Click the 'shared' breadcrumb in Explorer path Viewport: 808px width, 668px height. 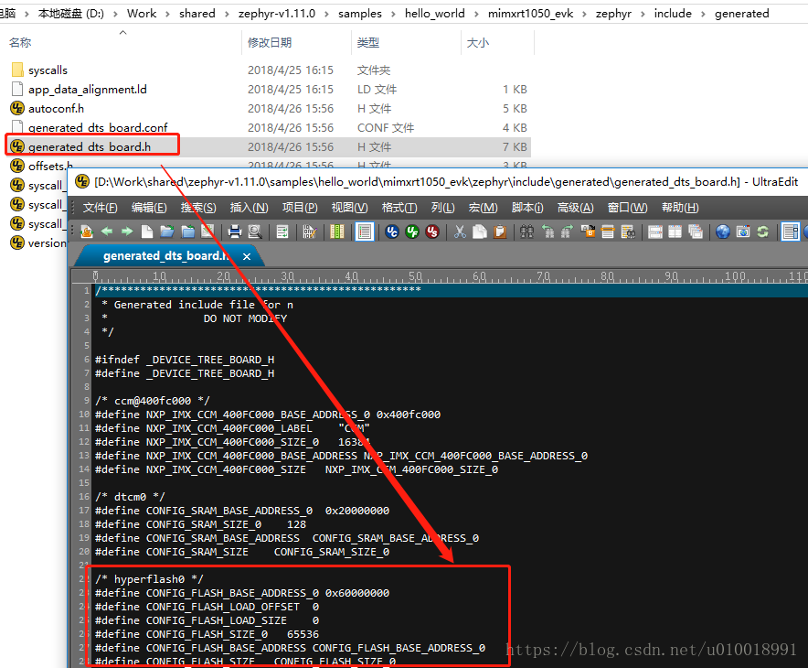[197, 14]
